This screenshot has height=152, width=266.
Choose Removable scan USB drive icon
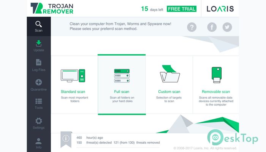pyautogui.click(x=217, y=75)
